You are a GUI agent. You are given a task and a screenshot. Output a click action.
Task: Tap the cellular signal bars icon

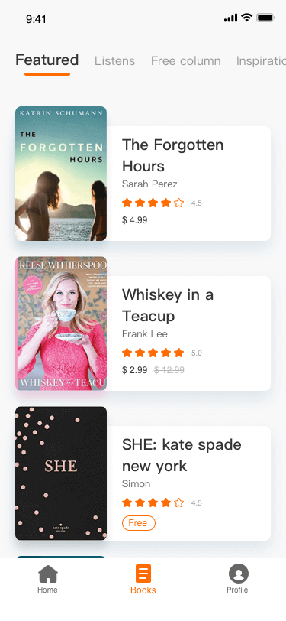click(x=230, y=18)
